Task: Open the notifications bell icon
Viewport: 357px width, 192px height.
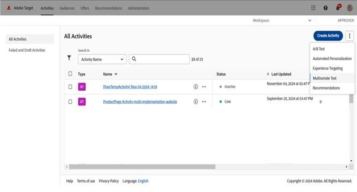Action: coord(338,8)
